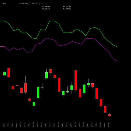The image size is (131, 131).
Task: Select the red candle for 30 Oct
Action: click(x=9, y=73)
